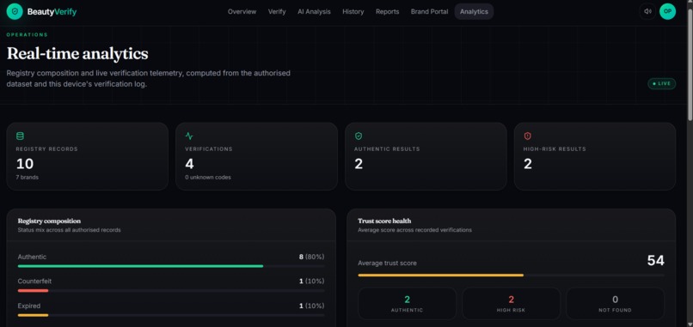Click the Counterfeit row label

pos(34,282)
